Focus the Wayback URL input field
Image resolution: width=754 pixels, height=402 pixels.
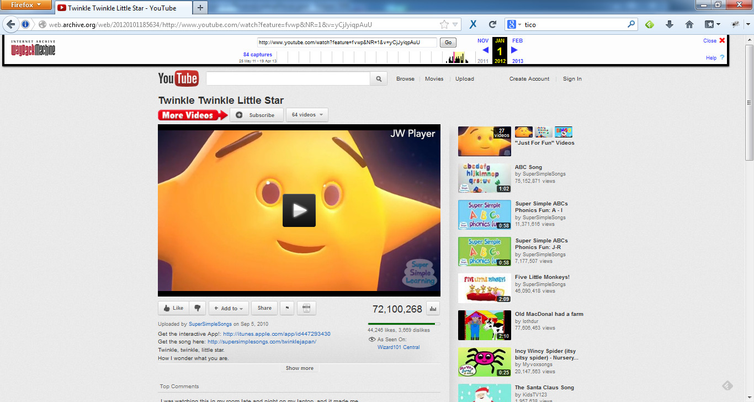pos(347,43)
